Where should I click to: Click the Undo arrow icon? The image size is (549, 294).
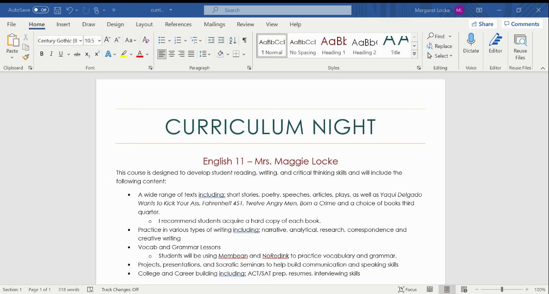(69, 10)
